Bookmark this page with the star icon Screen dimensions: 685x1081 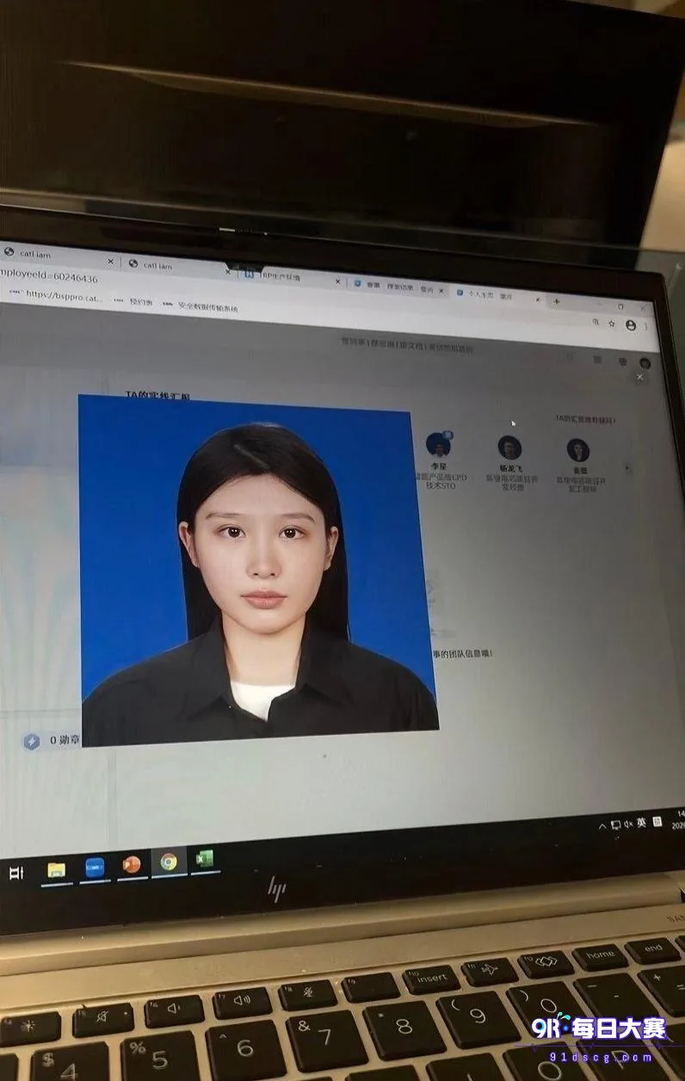point(612,324)
